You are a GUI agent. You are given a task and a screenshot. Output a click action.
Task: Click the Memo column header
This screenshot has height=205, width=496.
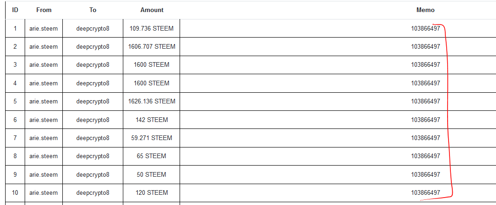tap(425, 10)
